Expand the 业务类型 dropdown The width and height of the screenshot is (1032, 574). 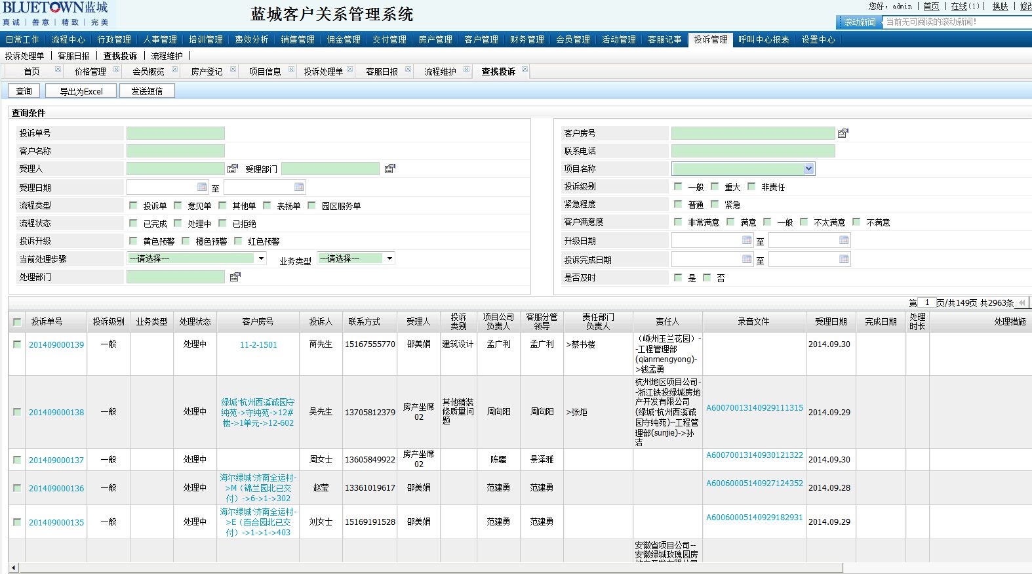click(x=389, y=258)
